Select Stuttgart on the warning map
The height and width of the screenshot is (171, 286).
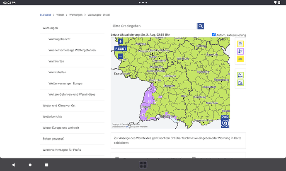click(169, 86)
